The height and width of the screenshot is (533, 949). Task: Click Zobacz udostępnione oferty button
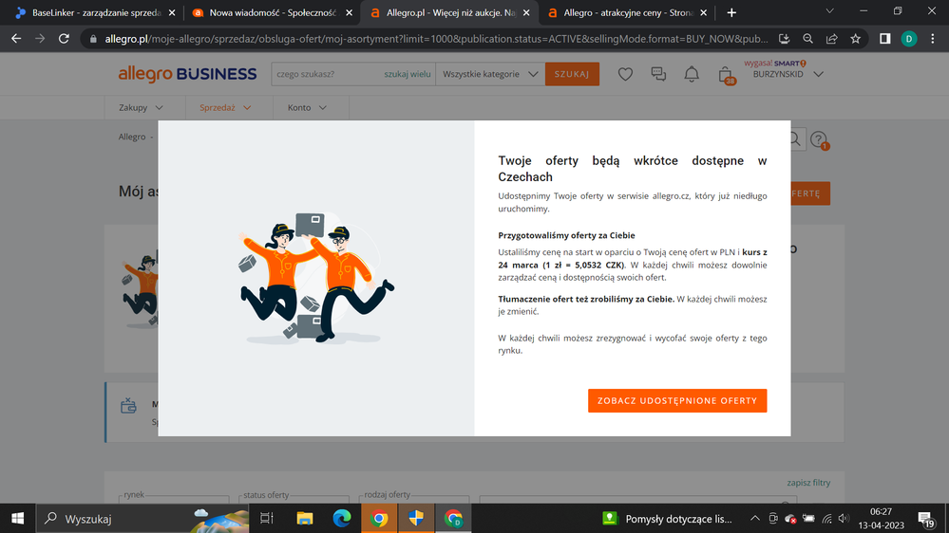(676, 400)
